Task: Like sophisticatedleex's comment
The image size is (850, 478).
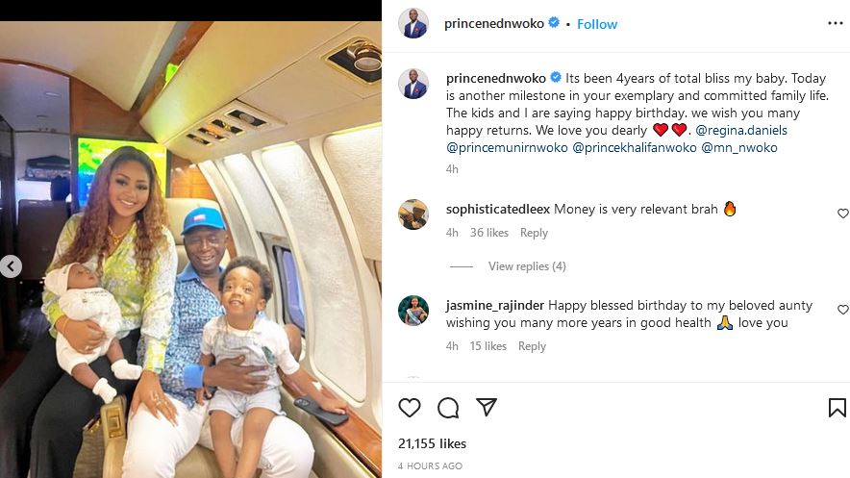Action: tap(843, 214)
